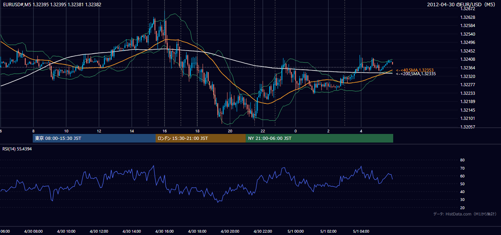
Task: Click hour label 18 under price chart
Action: (x=197, y=131)
